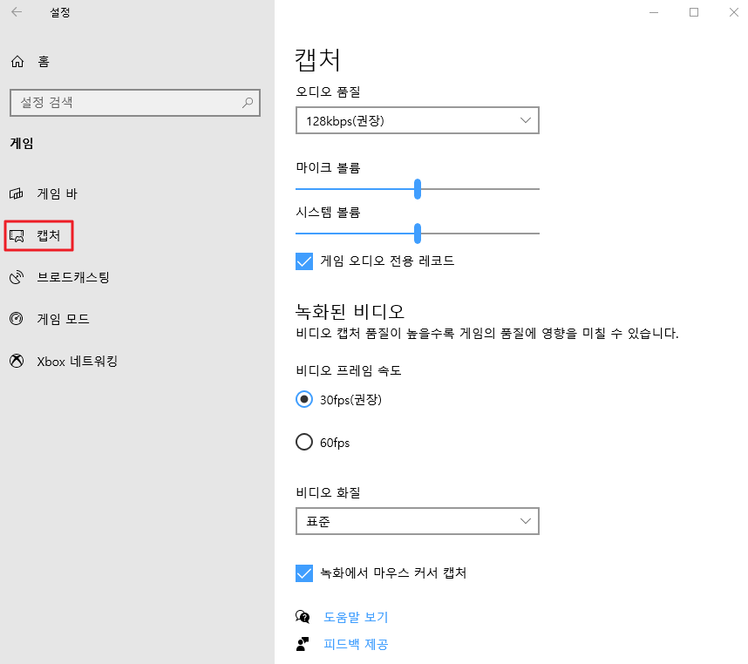Click the 홈 icon to go home
748x664 pixels.
click(x=16, y=62)
